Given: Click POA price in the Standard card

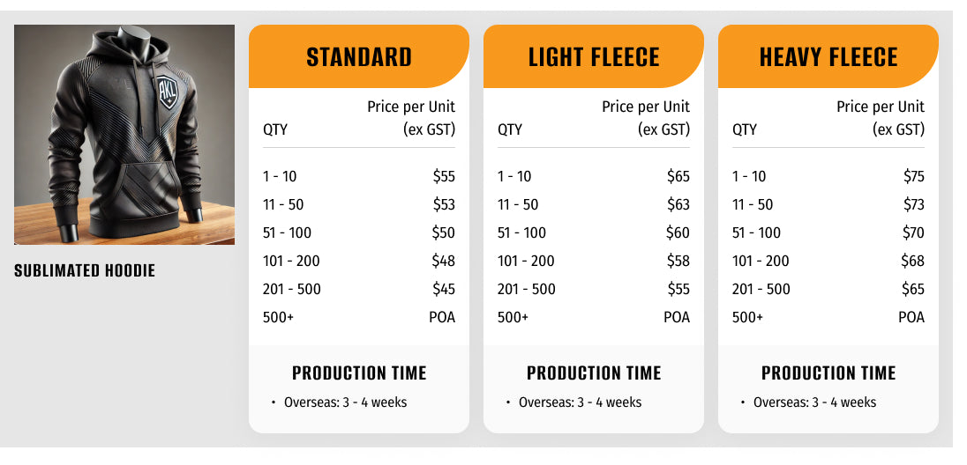Looking at the screenshot, I should tap(442, 317).
